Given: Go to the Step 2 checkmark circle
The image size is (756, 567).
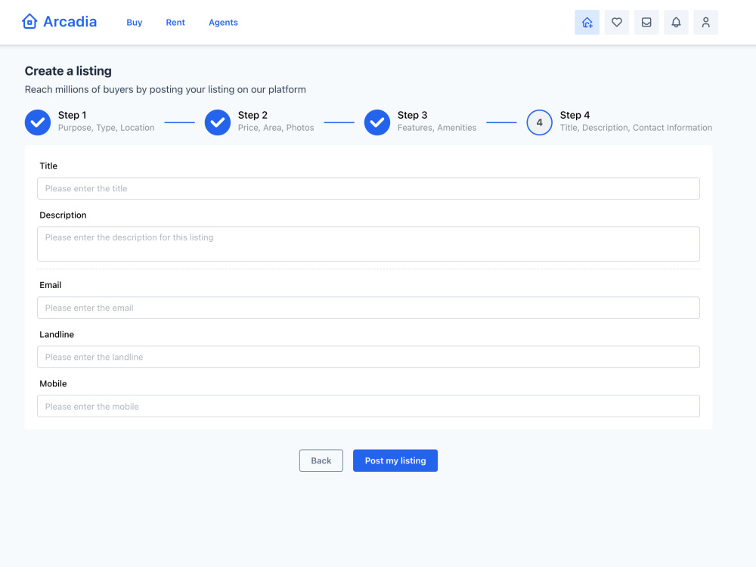Looking at the screenshot, I should click(218, 122).
